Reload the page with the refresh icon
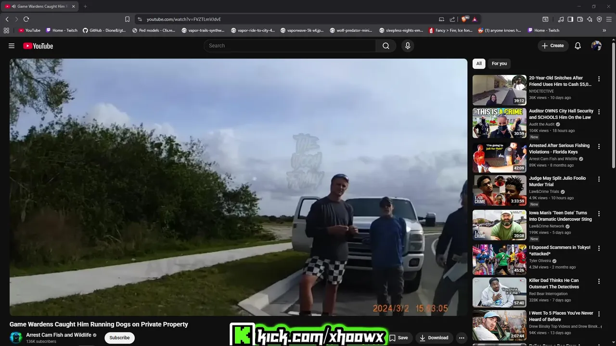 click(x=26, y=19)
